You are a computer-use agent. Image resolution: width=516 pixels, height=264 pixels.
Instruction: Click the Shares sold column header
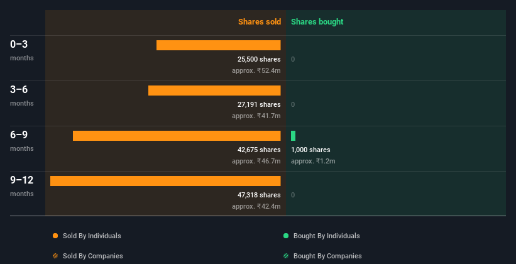[260, 22]
